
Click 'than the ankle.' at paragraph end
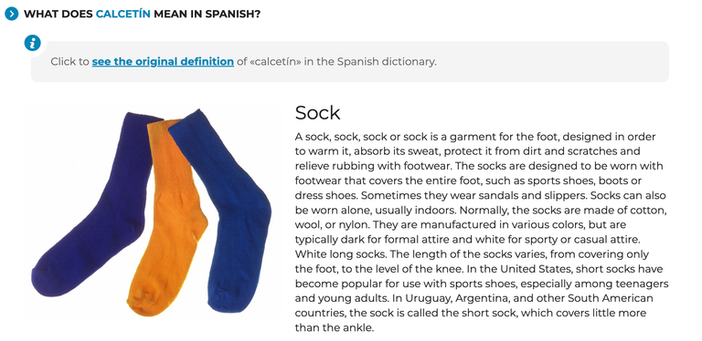[x=334, y=328]
